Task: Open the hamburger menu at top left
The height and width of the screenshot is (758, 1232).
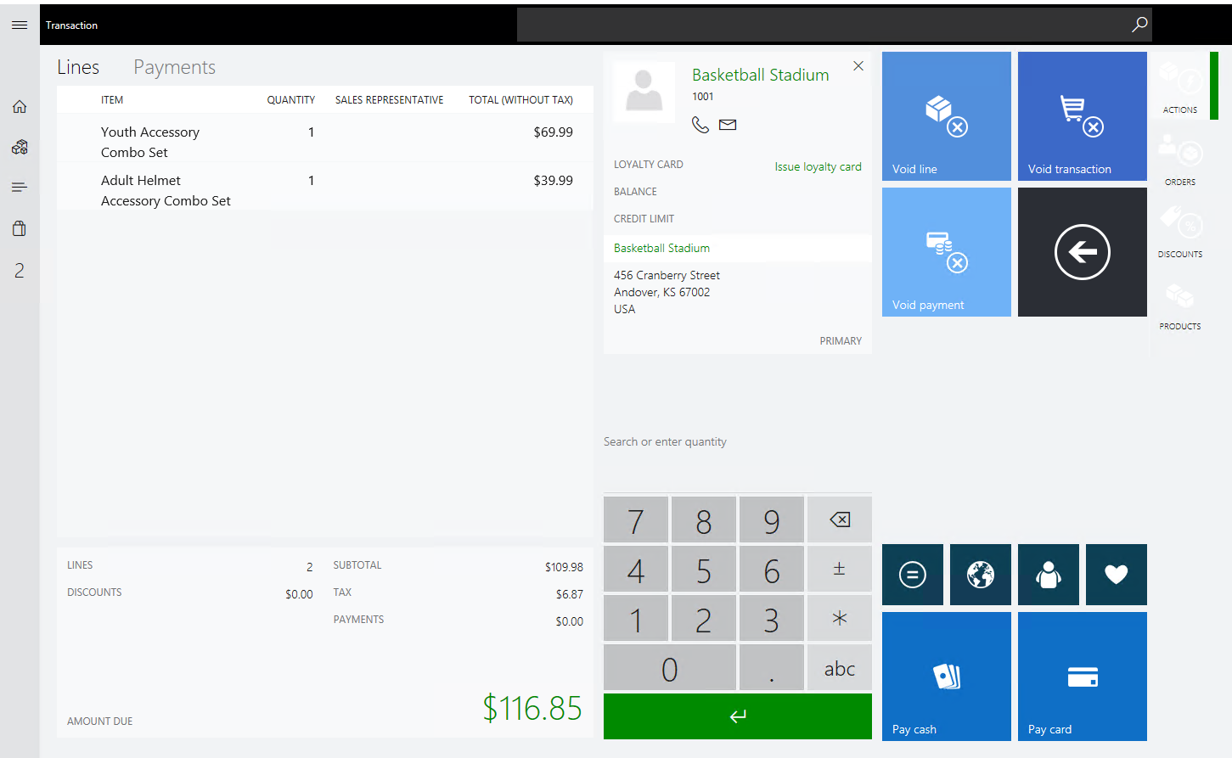Action: [20, 25]
